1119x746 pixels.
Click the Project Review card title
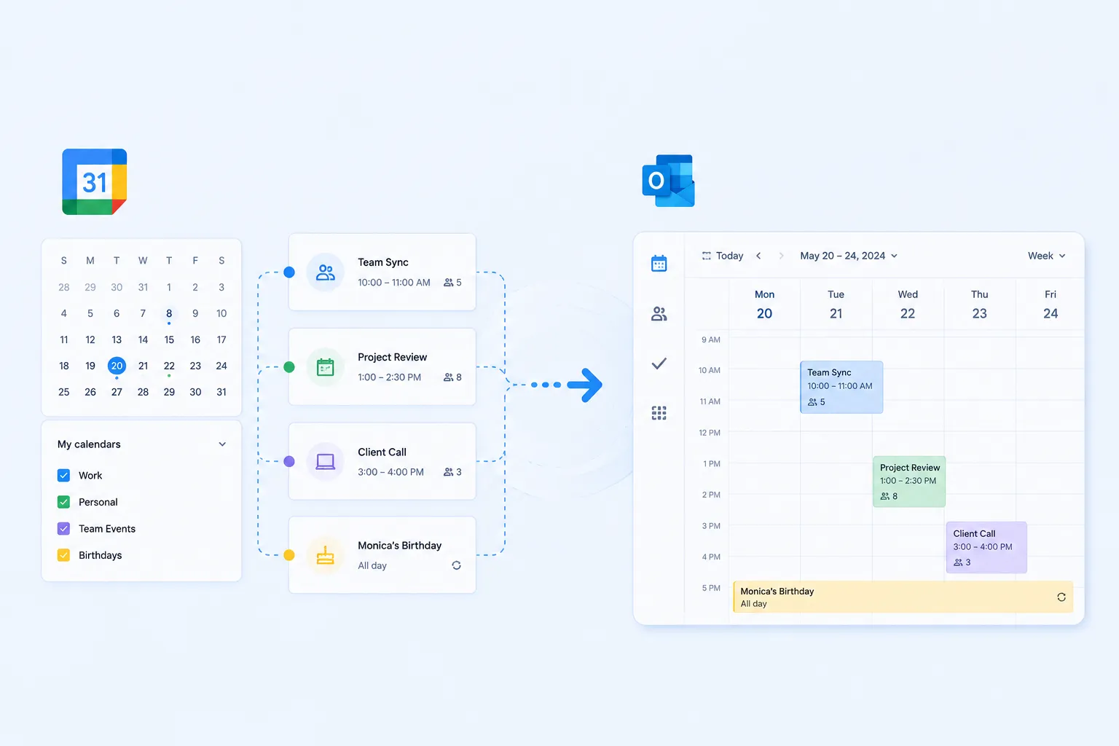click(392, 357)
